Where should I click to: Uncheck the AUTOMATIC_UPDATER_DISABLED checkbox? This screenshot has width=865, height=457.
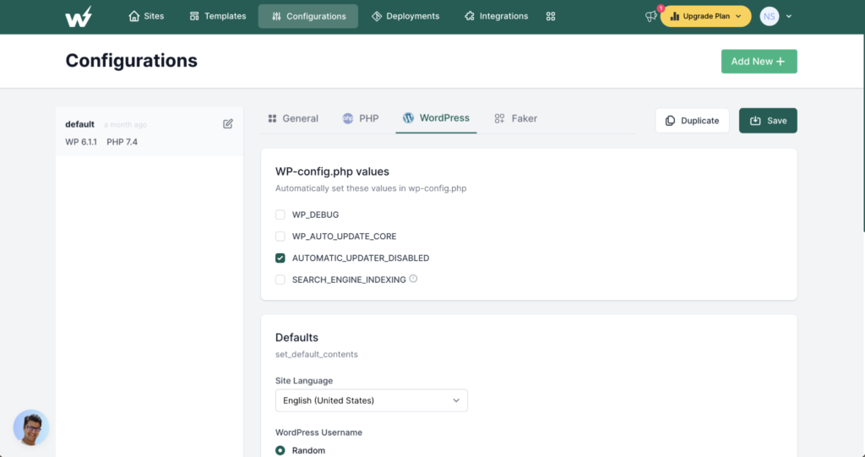click(280, 258)
